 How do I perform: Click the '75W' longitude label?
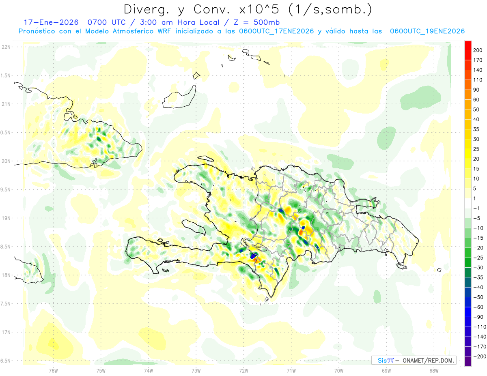click(x=101, y=370)
